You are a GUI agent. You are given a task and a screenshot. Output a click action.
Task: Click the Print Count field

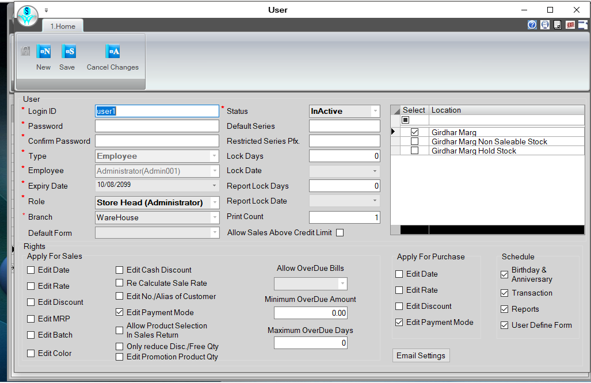pyautogui.click(x=345, y=217)
